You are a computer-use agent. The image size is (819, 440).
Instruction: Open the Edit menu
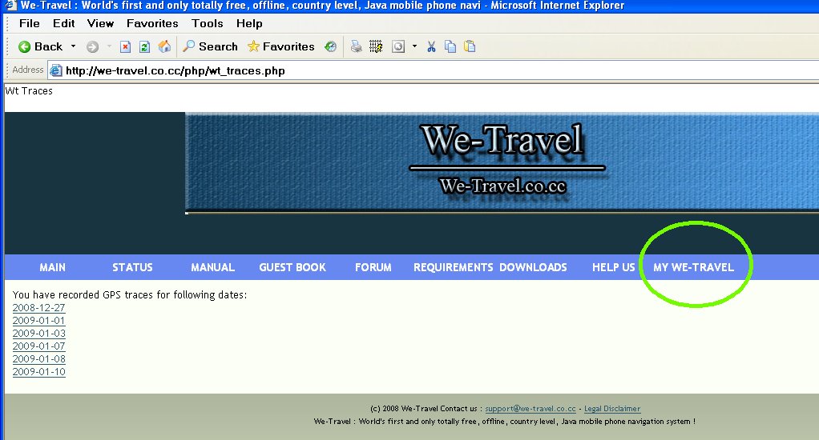pos(64,23)
